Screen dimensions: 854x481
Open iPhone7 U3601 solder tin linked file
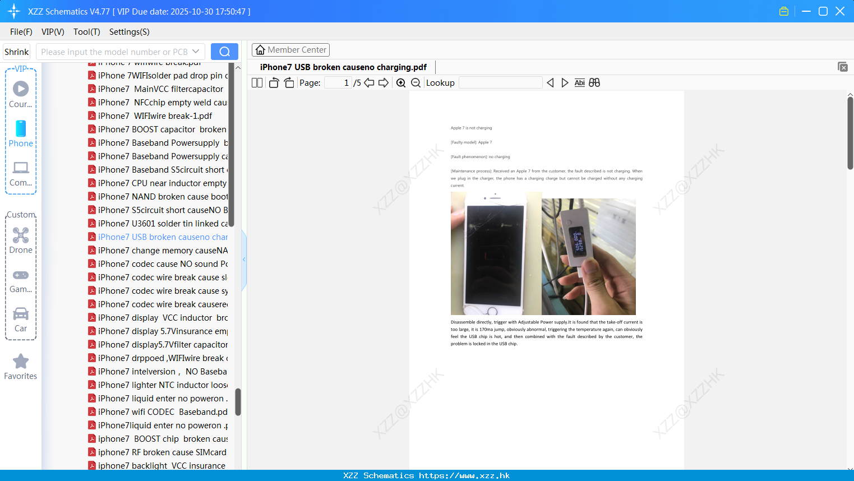click(158, 223)
